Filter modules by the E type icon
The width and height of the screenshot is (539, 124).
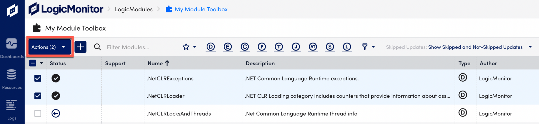coord(228,47)
